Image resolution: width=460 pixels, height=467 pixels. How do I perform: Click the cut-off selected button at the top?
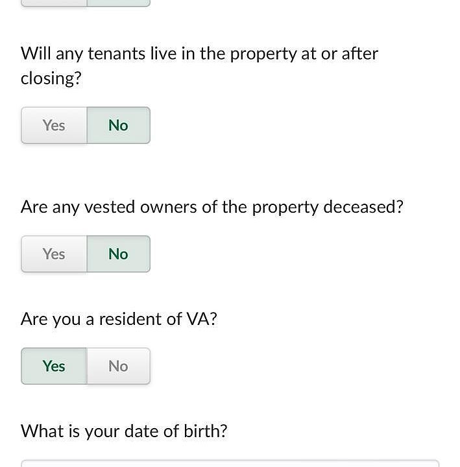[118, 3]
